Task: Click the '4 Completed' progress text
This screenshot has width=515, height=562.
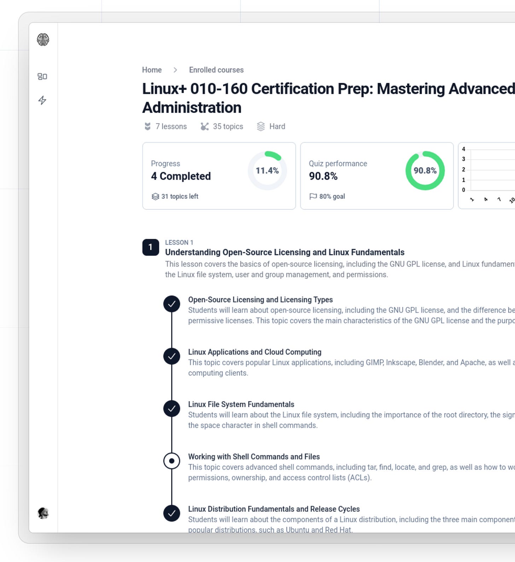Action: 181,176
